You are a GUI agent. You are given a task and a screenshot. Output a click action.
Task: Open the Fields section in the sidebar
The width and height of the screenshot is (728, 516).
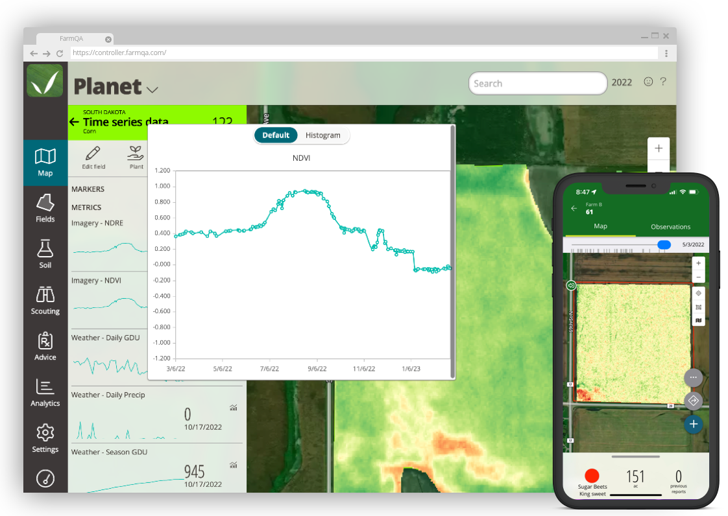coord(45,208)
